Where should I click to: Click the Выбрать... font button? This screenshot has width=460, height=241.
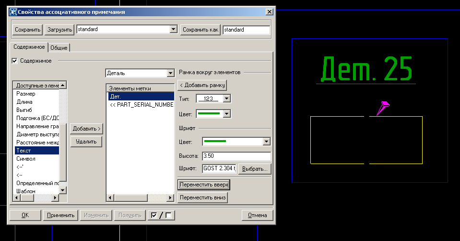pyautogui.click(x=255, y=169)
